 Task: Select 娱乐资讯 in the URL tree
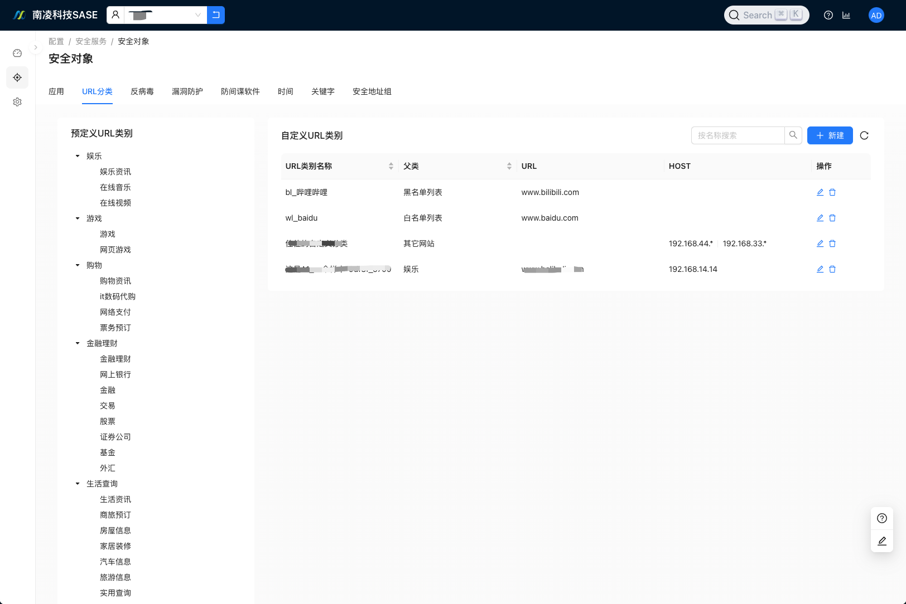click(x=115, y=172)
